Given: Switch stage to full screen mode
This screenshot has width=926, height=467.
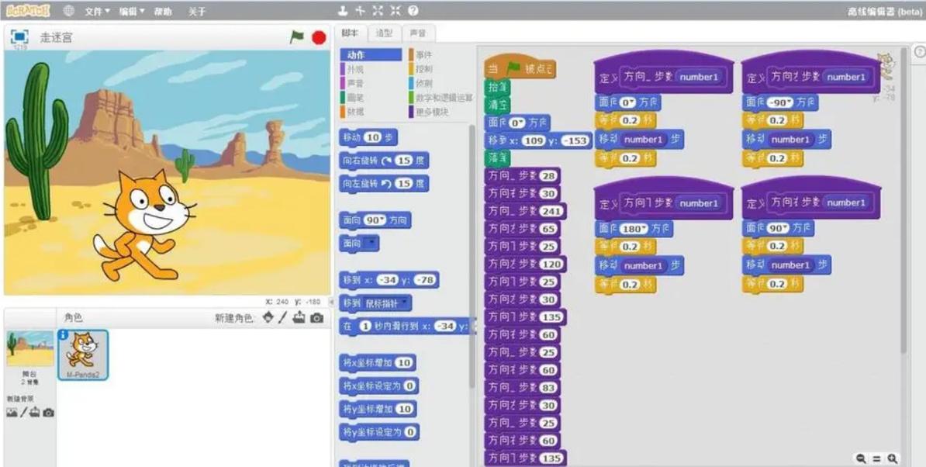Looking at the screenshot, I should [x=19, y=36].
